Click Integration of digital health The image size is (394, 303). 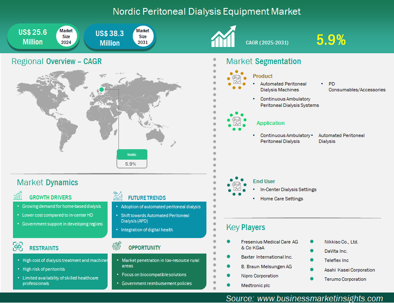click(147, 230)
